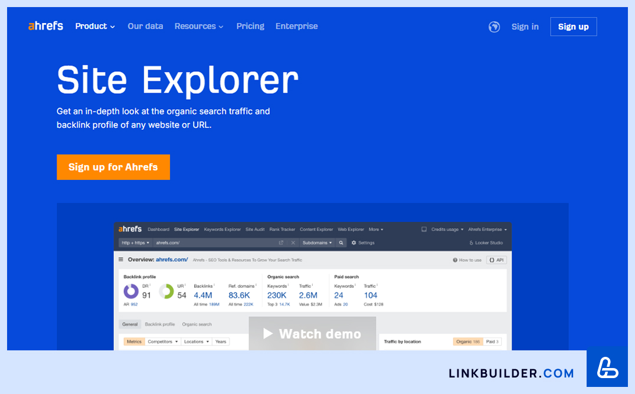Click the external-link icon in URL field
The height and width of the screenshot is (394, 635).
[281, 242]
